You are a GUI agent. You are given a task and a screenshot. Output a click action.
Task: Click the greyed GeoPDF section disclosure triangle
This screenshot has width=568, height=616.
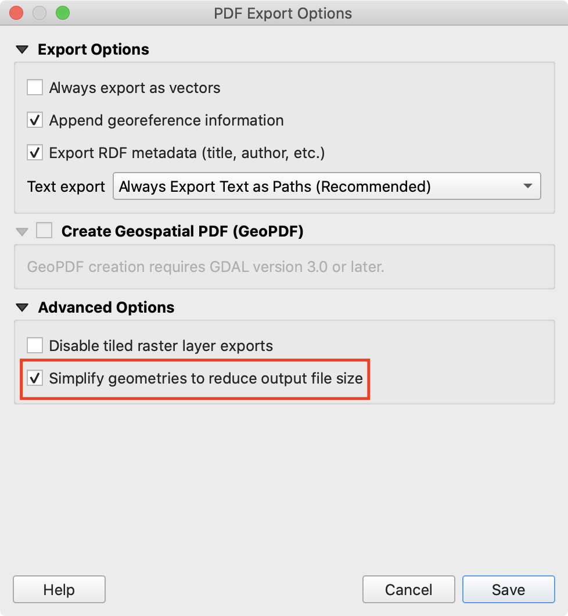point(23,232)
